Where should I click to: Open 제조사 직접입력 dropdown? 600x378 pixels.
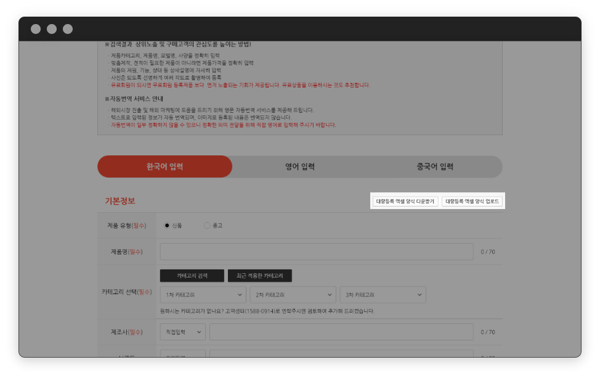coord(182,332)
